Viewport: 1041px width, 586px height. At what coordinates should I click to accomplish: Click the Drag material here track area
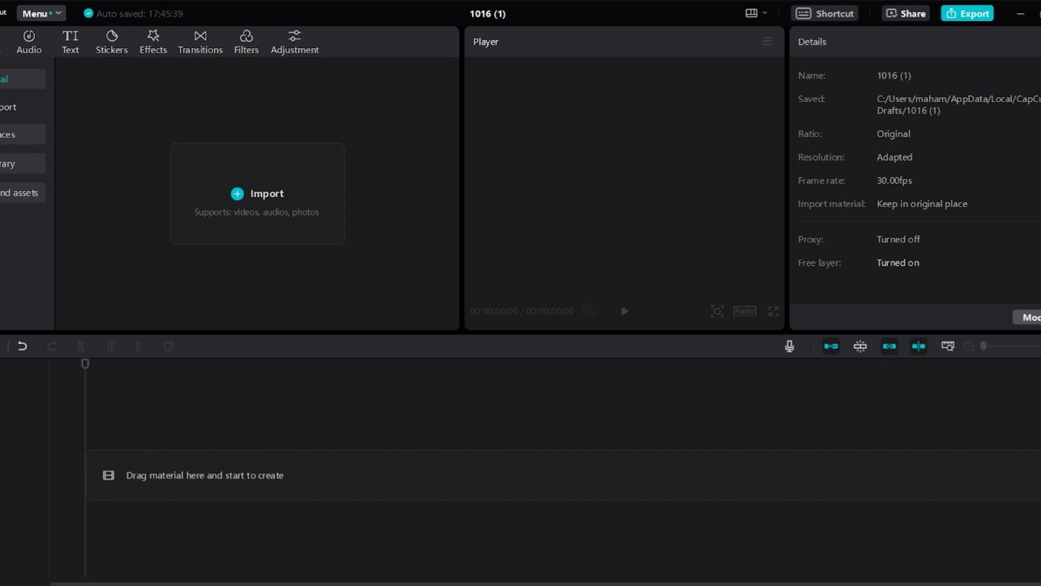[564, 475]
